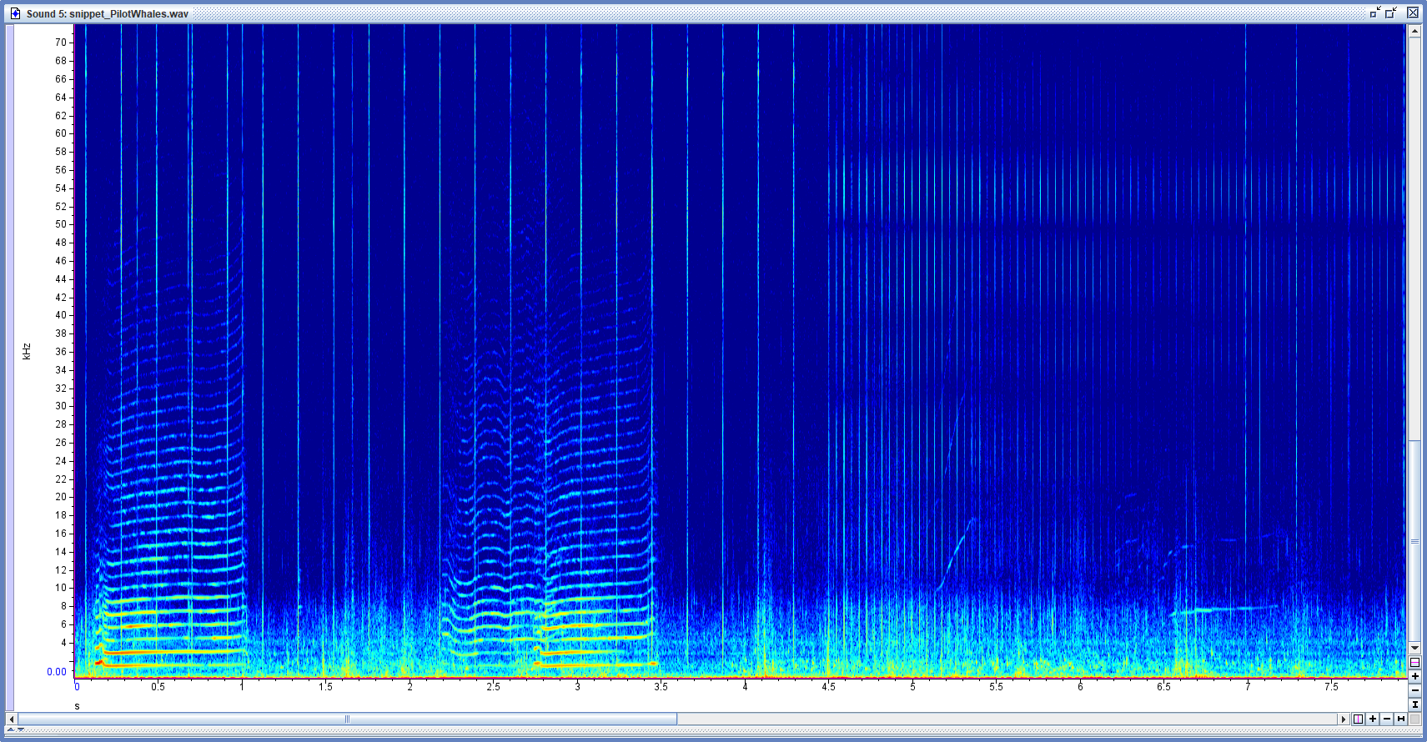Click the lavender view selection strip at left
The image size is (1427, 742).
10,367
